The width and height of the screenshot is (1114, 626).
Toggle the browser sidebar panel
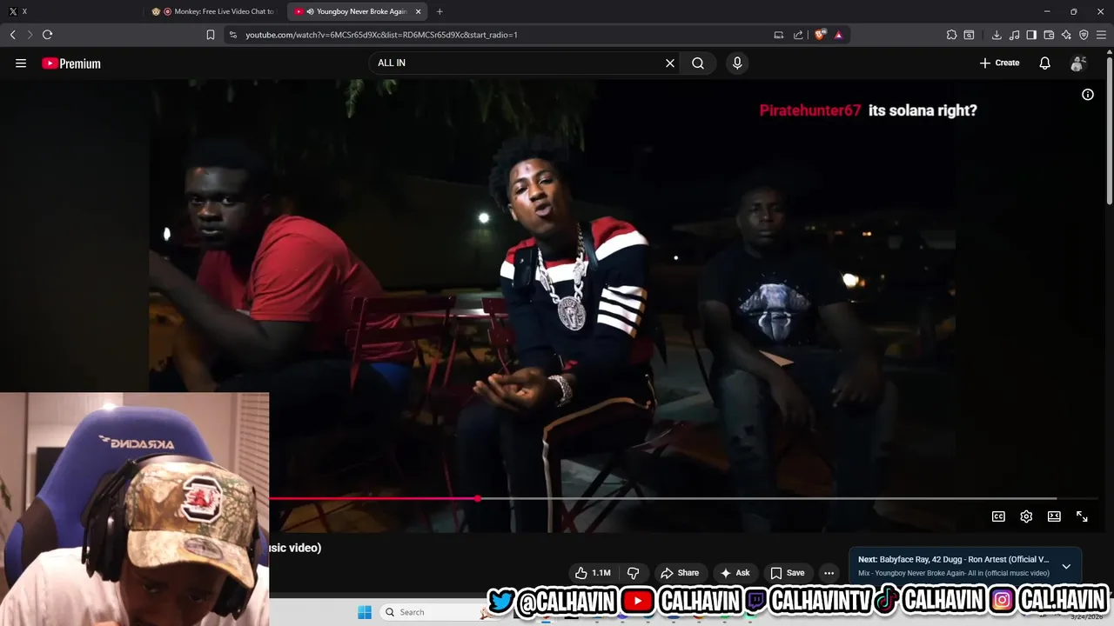tap(1031, 35)
